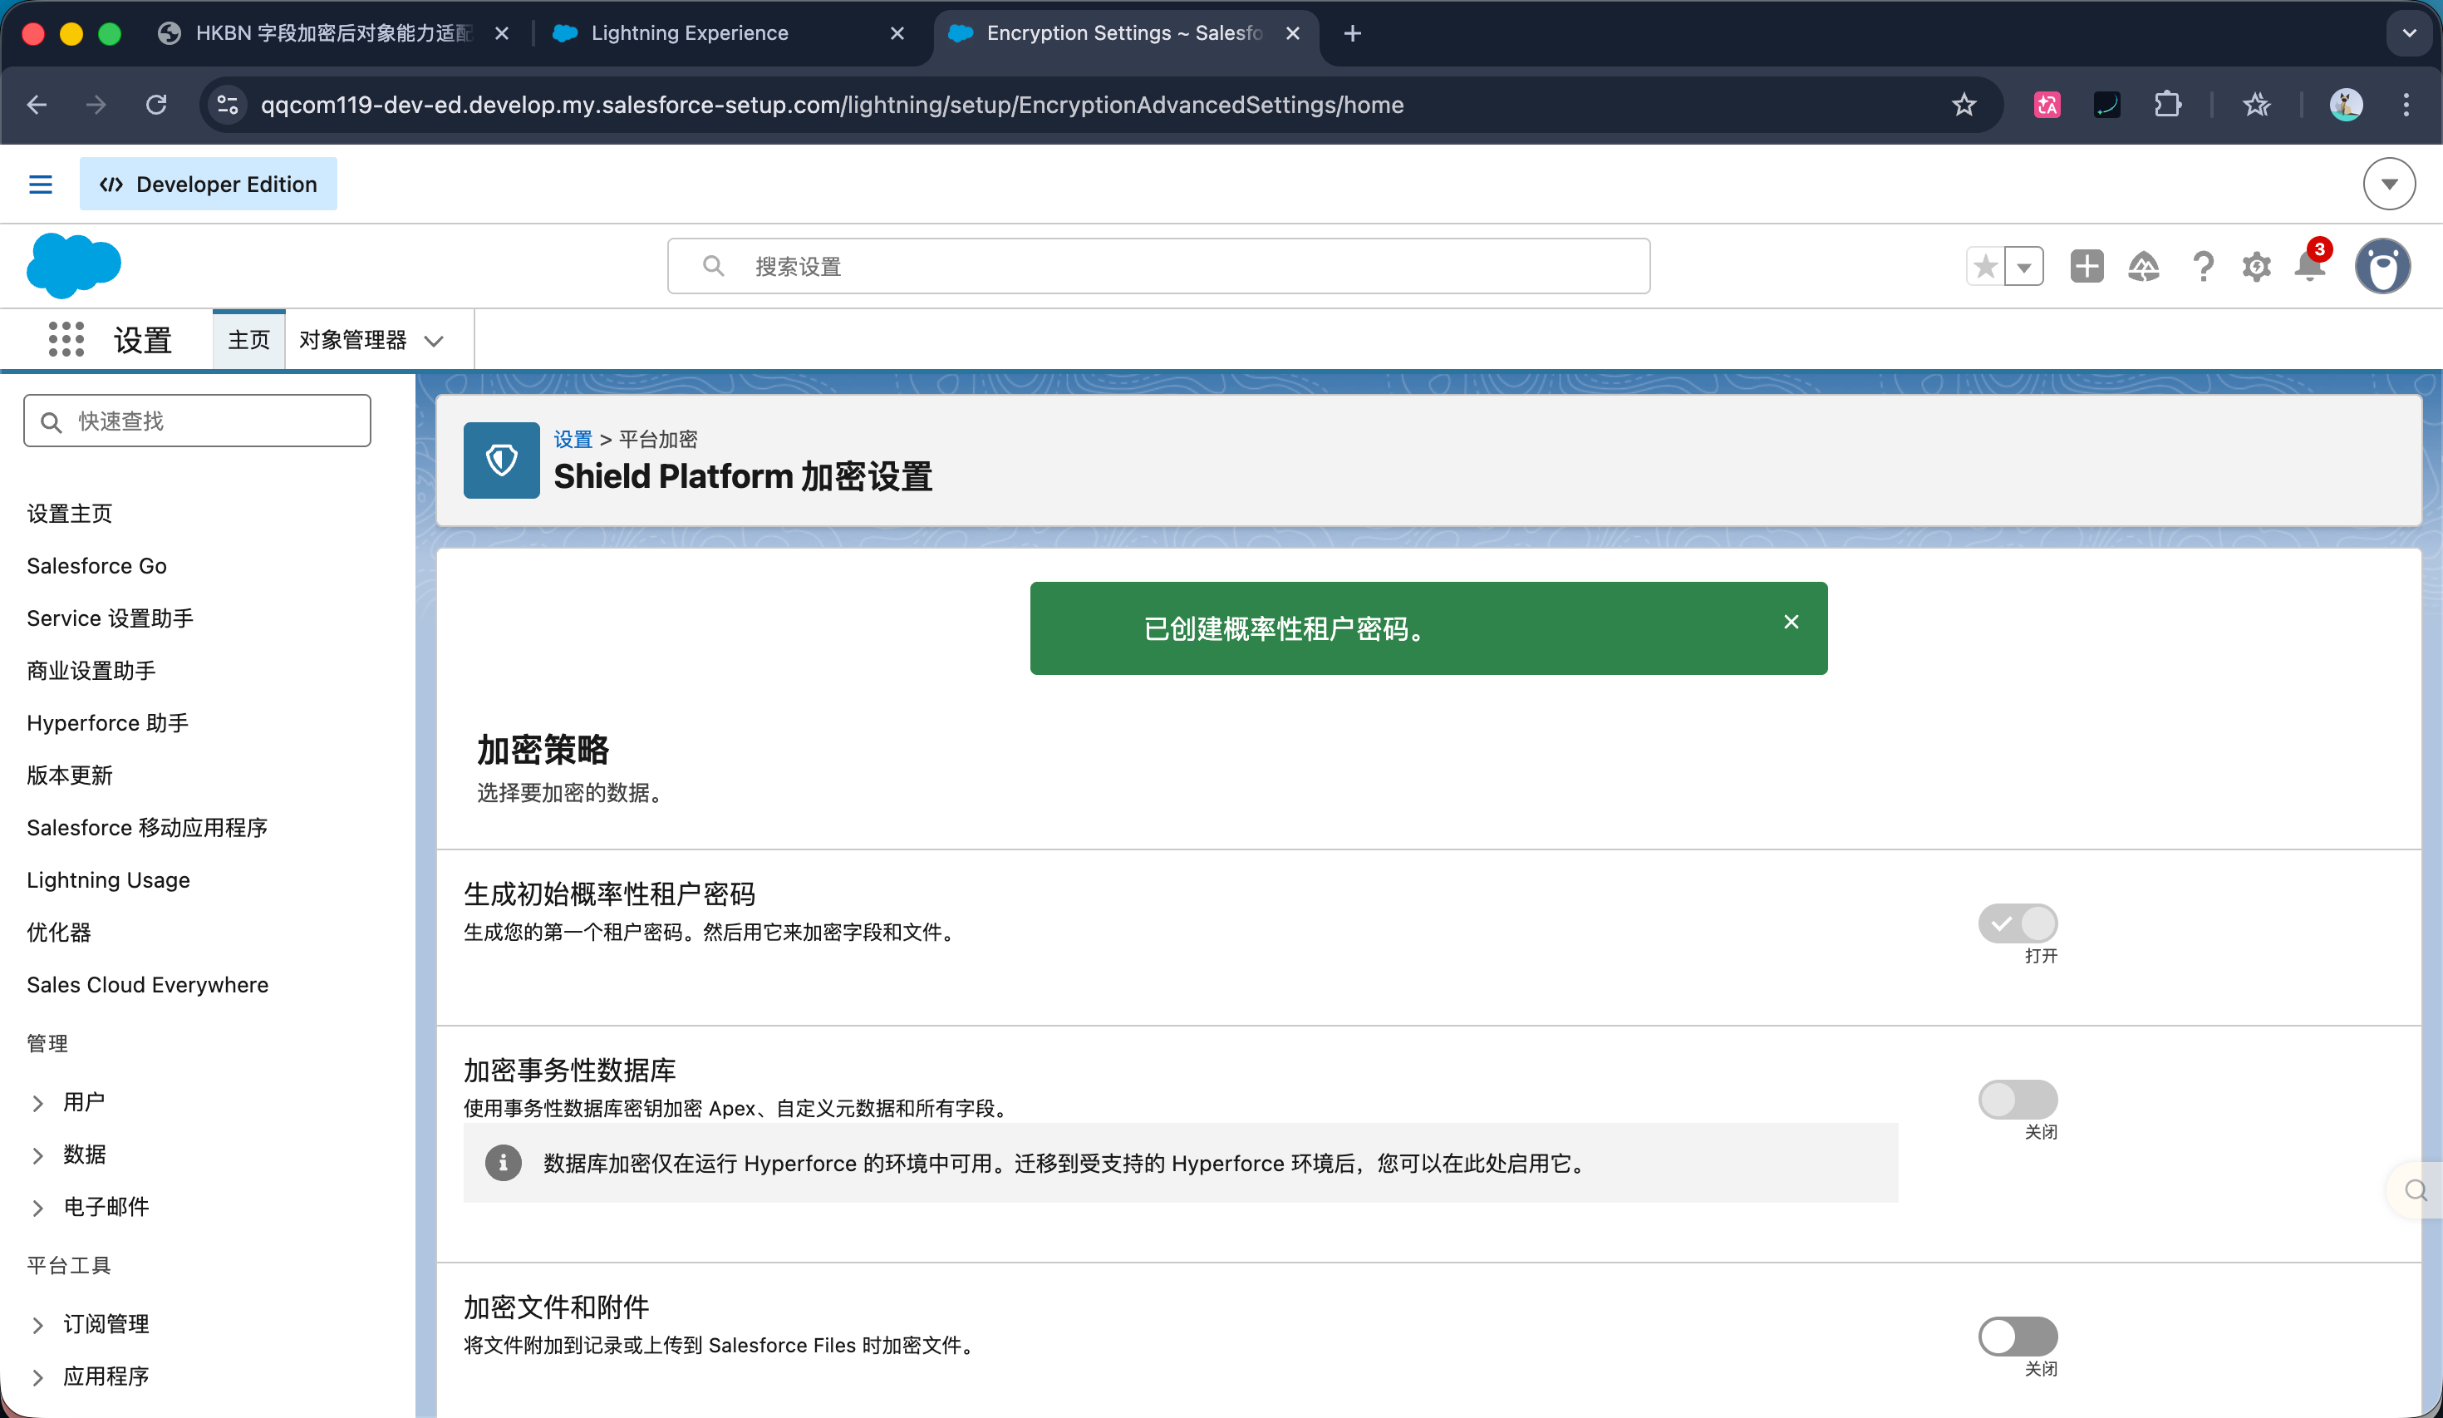Toggle the 加密文件和附件 switch
This screenshot has height=1418, width=2443.
[x=2018, y=1336]
